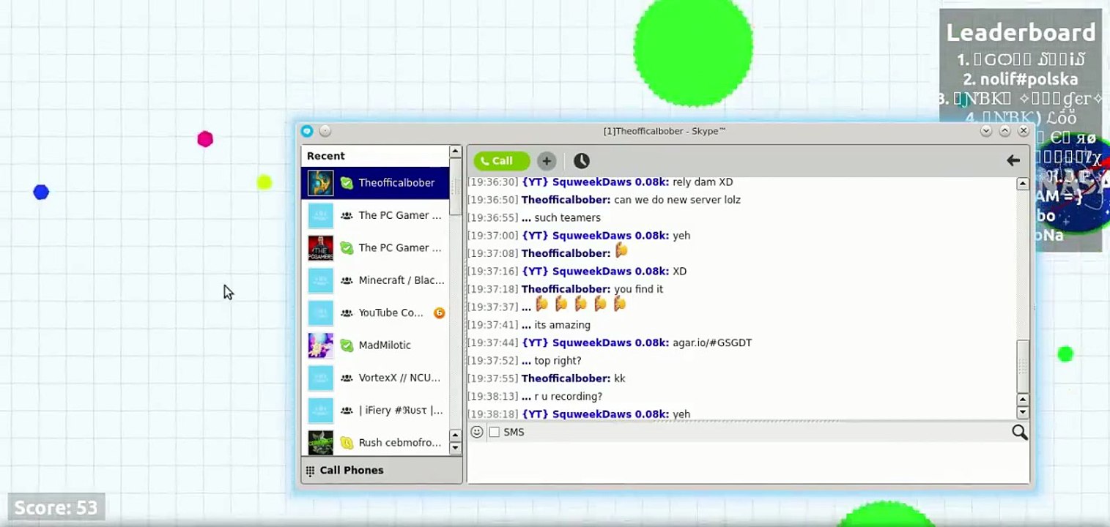
Task: Click the orange unread badge on YouTube Co...
Action: click(x=439, y=313)
